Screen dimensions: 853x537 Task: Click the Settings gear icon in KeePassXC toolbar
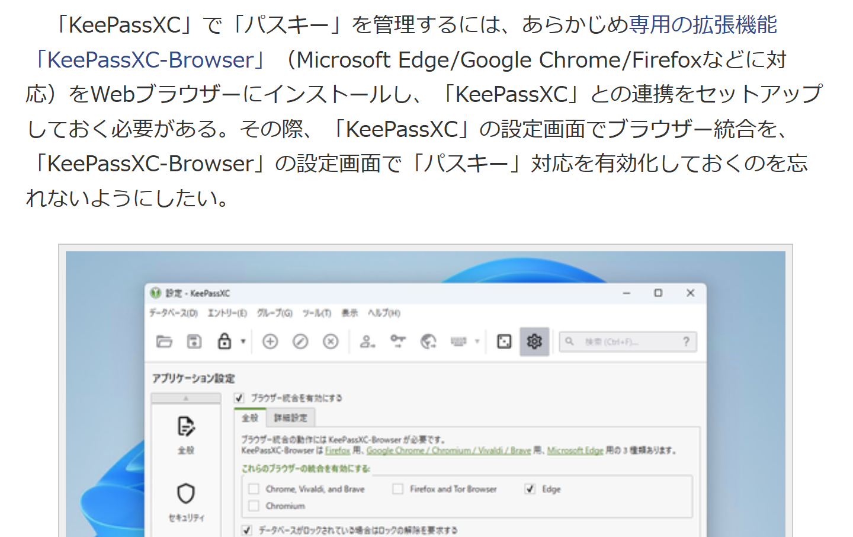(x=534, y=341)
